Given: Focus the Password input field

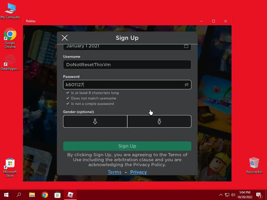Looking at the screenshot, I should [x=127, y=85].
